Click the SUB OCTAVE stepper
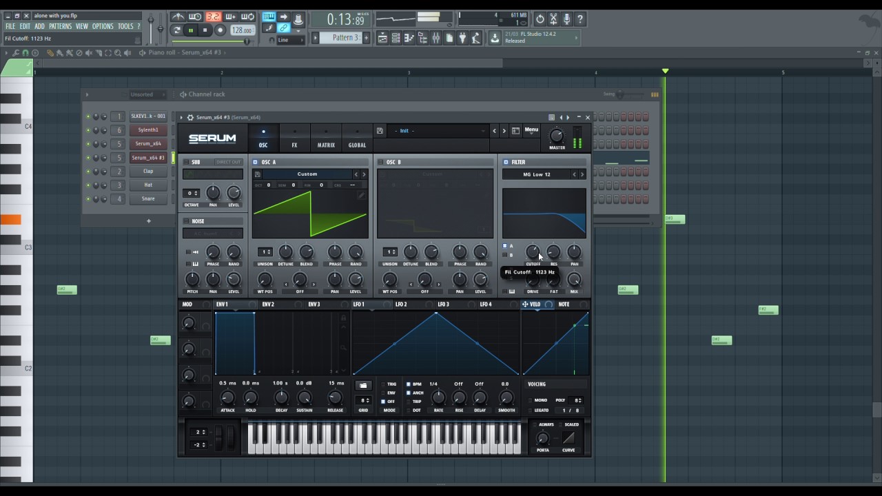The image size is (882, 496). coord(191,193)
